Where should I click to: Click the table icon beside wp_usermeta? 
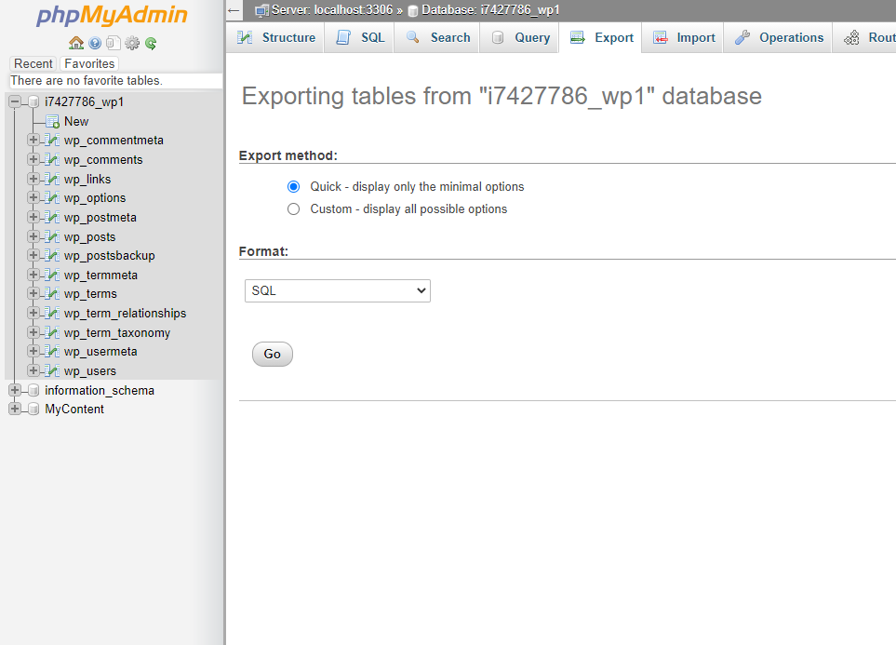coord(52,352)
